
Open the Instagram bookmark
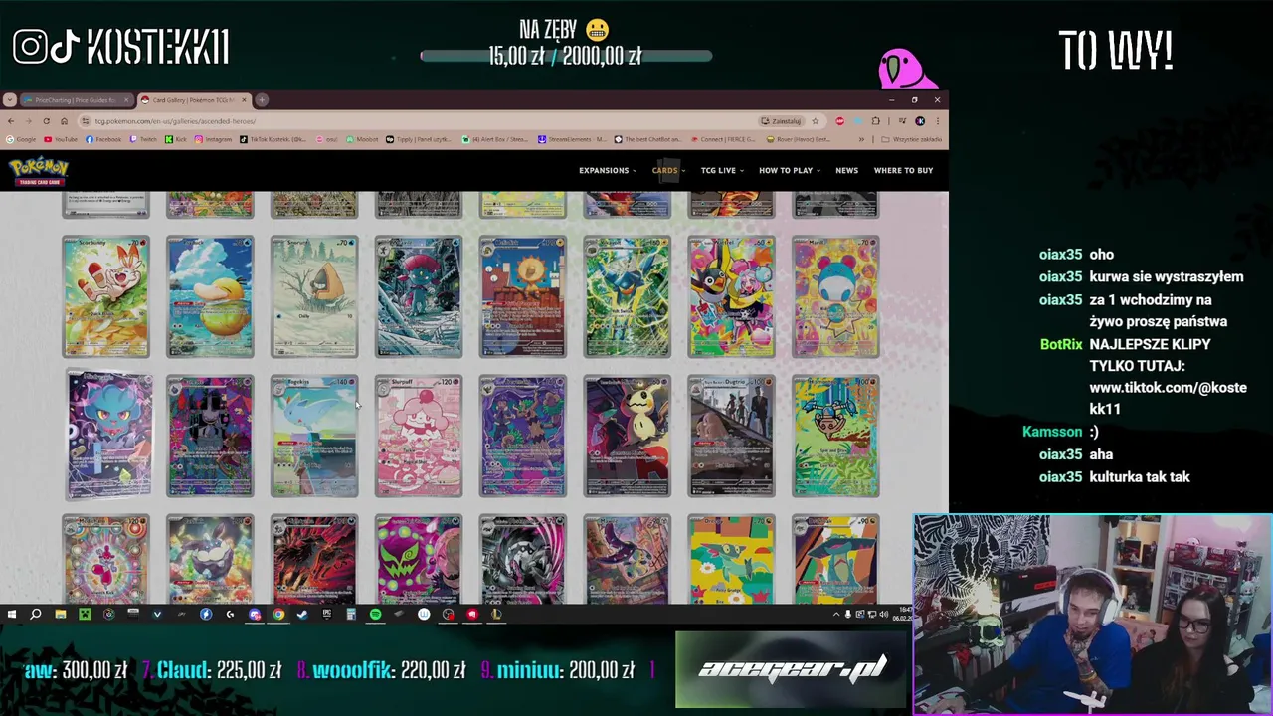pos(213,139)
